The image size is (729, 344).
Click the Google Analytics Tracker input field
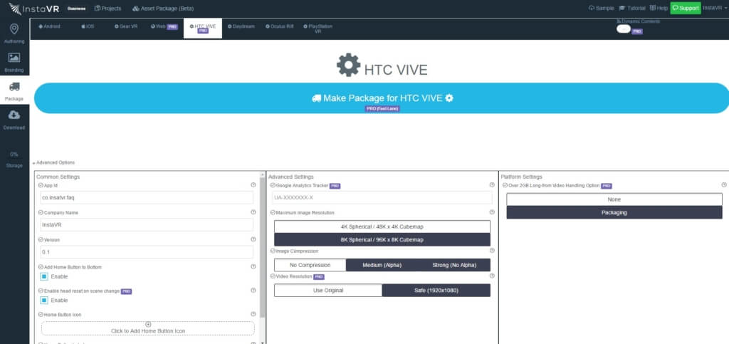[382, 197]
